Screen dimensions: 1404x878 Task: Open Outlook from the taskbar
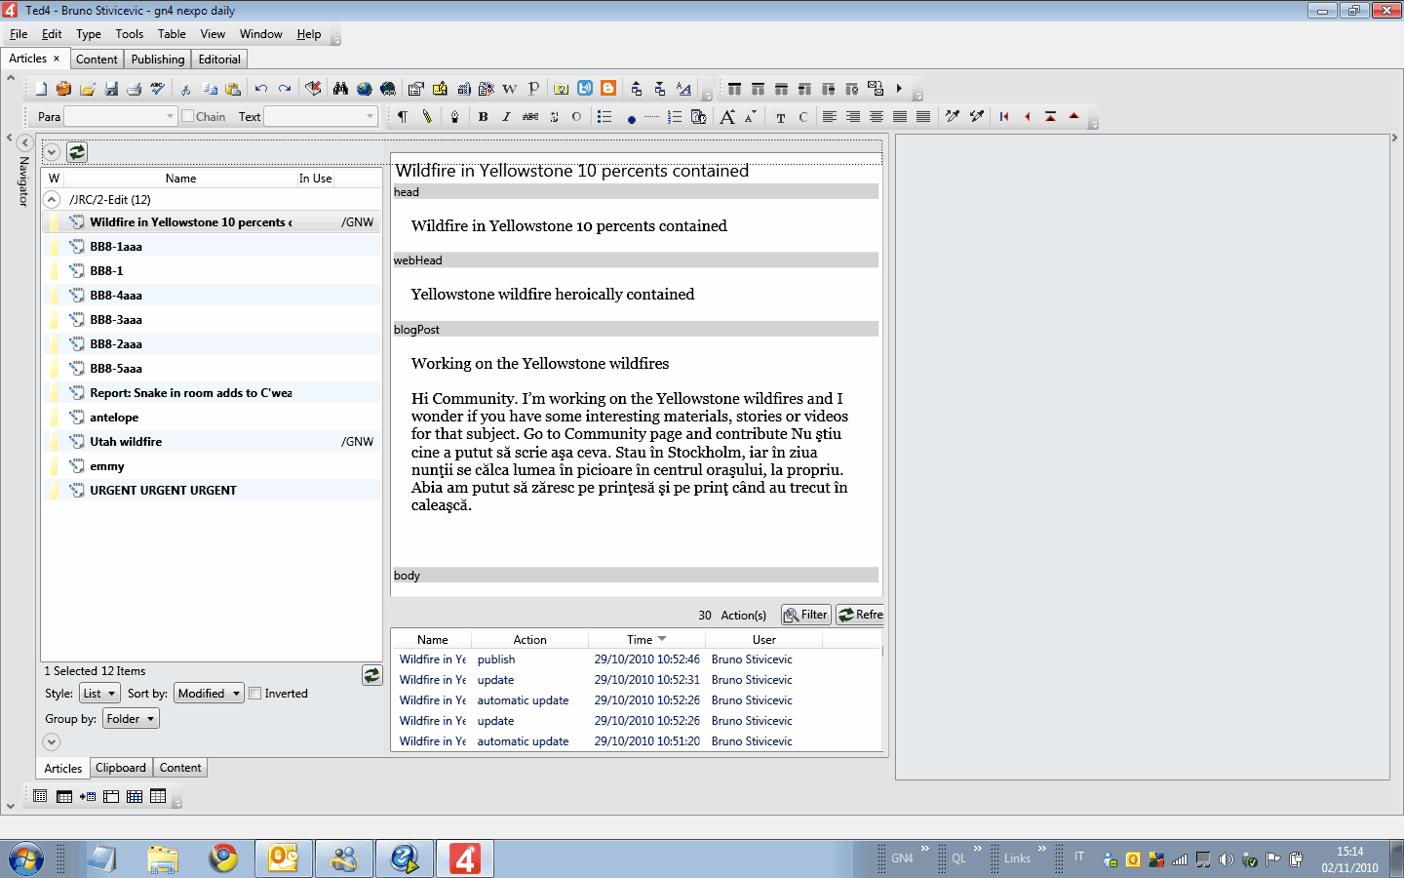(284, 858)
